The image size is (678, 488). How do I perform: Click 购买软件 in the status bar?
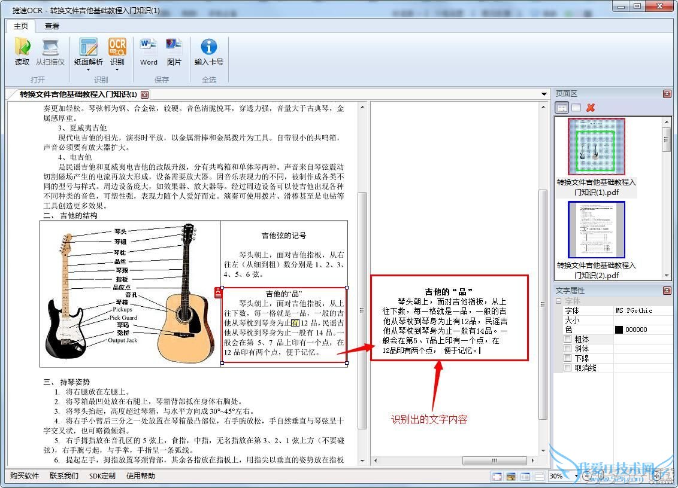tap(25, 476)
